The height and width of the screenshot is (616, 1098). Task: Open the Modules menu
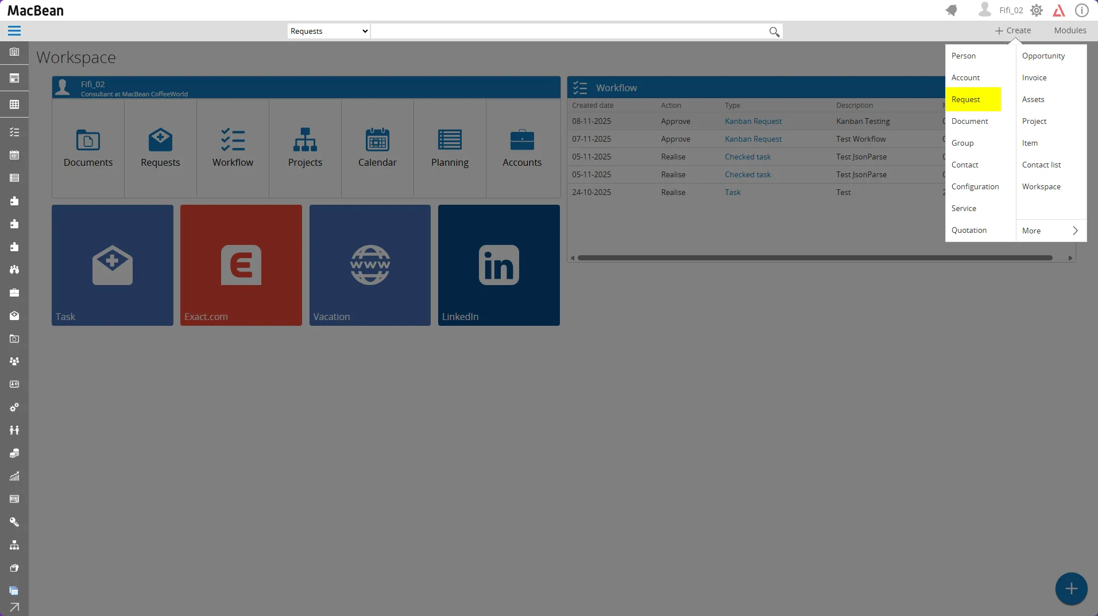pos(1070,30)
